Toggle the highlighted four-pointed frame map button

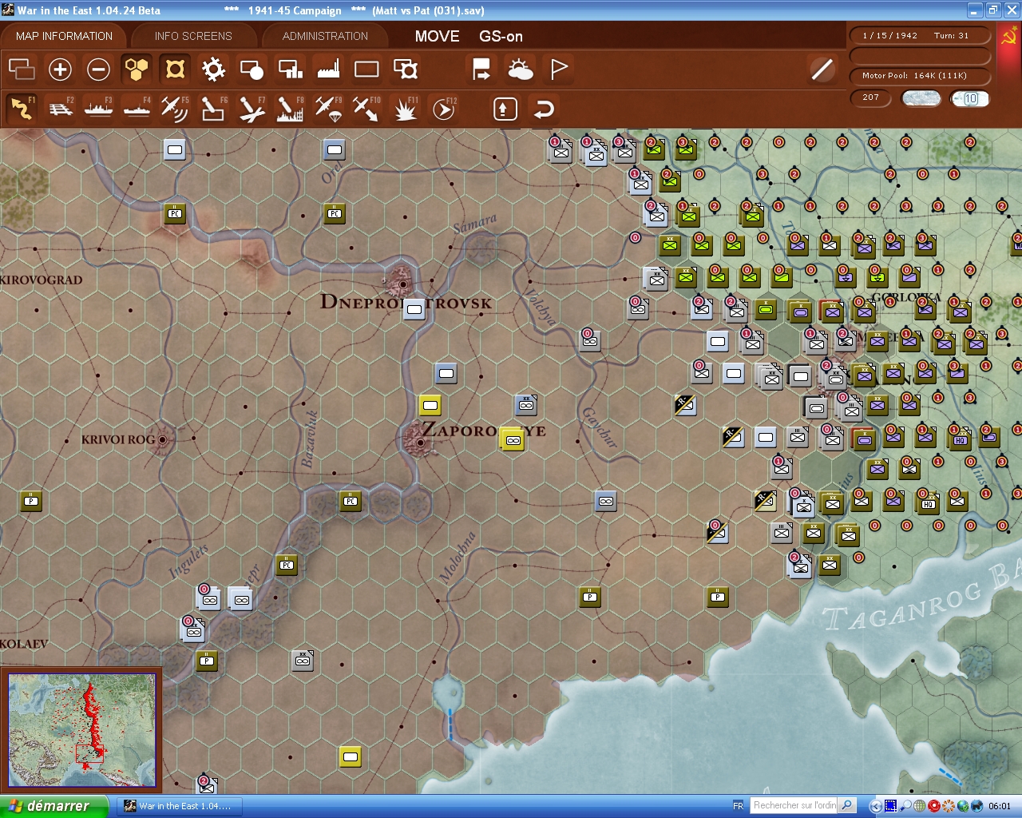click(x=175, y=69)
